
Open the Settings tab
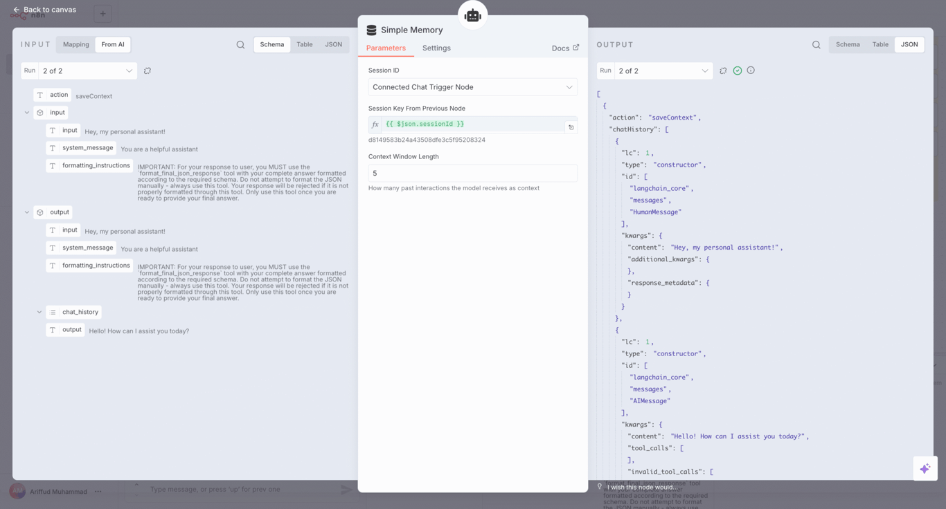[x=436, y=48]
